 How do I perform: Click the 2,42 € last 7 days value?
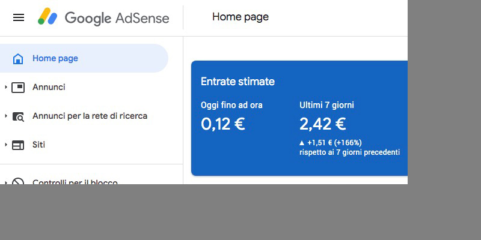pyautogui.click(x=323, y=124)
